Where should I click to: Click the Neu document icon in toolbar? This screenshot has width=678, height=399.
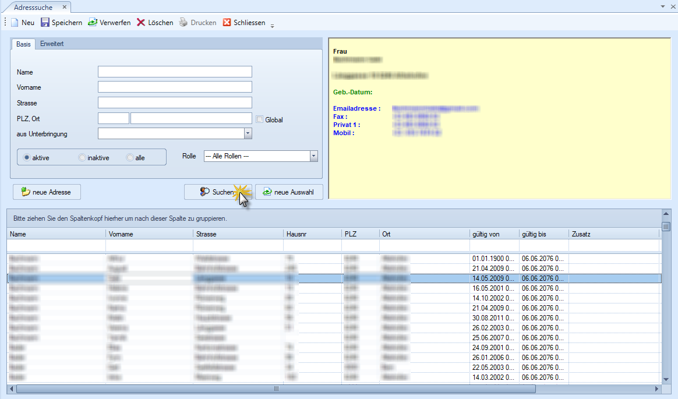pos(15,23)
